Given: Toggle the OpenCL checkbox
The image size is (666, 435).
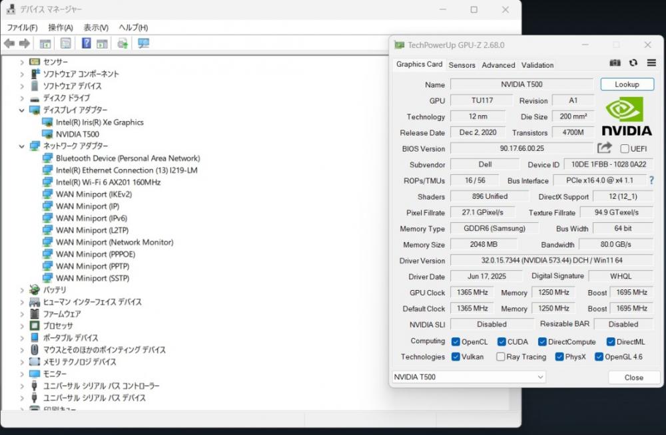Looking at the screenshot, I should coord(456,342).
